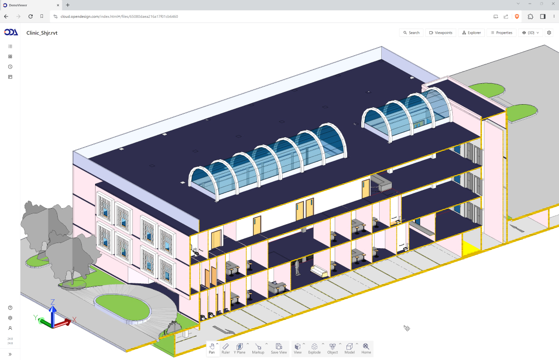The height and width of the screenshot is (360, 559).
Task: Click the Explode tool icon
Action: pyautogui.click(x=314, y=348)
